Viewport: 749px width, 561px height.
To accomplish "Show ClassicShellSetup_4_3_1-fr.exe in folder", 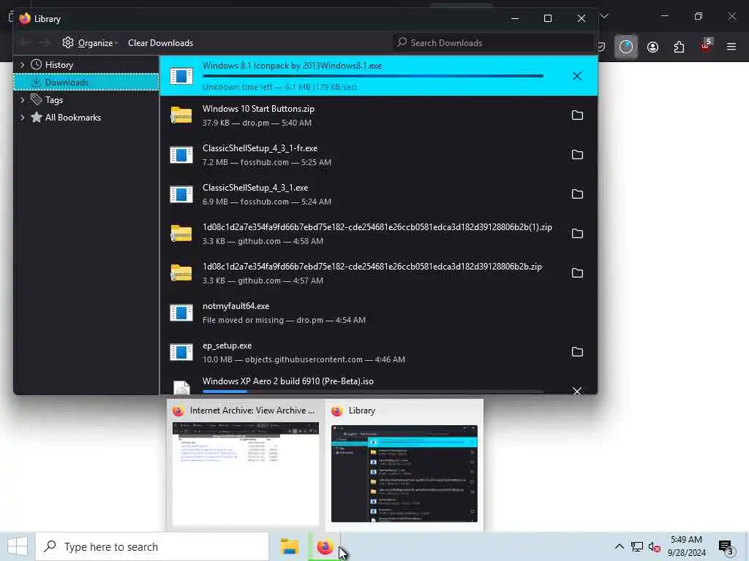I will coord(577,155).
